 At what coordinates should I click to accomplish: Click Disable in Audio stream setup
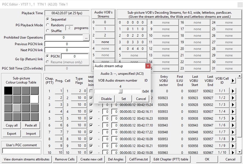click(106, 99)
